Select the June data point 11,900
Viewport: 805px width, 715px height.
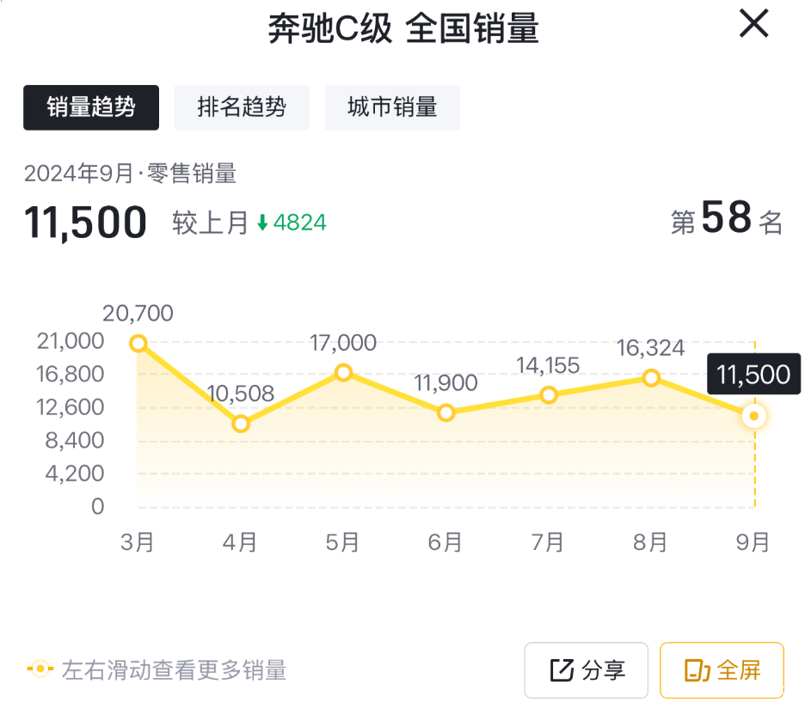(446, 412)
